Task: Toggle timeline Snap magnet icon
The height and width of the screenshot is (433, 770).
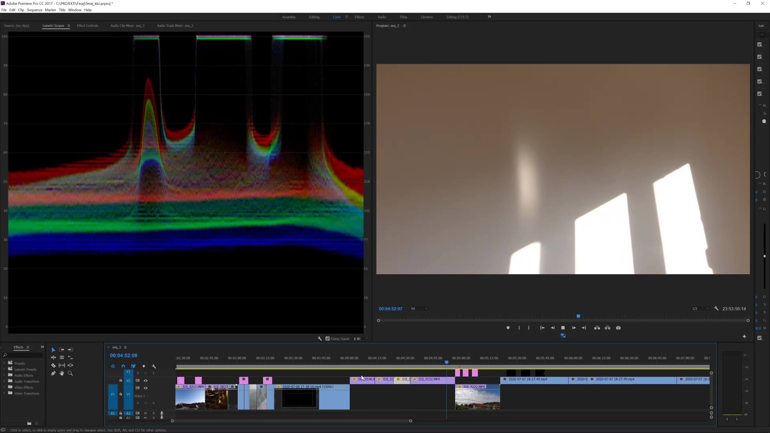Action: (123, 366)
